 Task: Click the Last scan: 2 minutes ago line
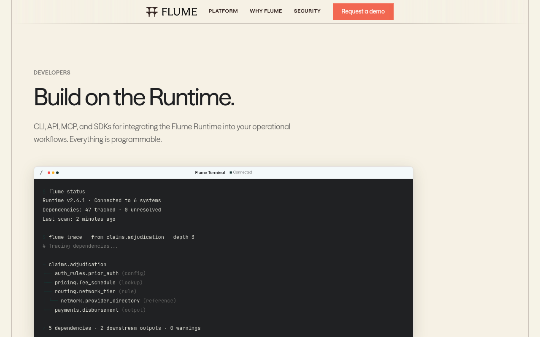79,219
